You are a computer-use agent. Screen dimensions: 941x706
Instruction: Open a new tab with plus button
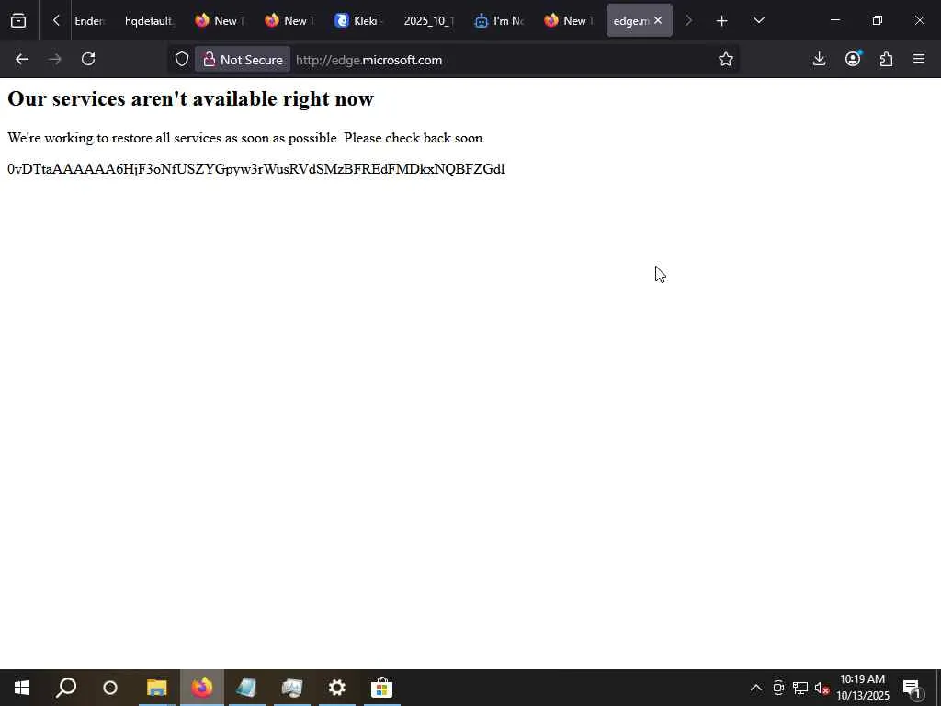tap(722, 21)
